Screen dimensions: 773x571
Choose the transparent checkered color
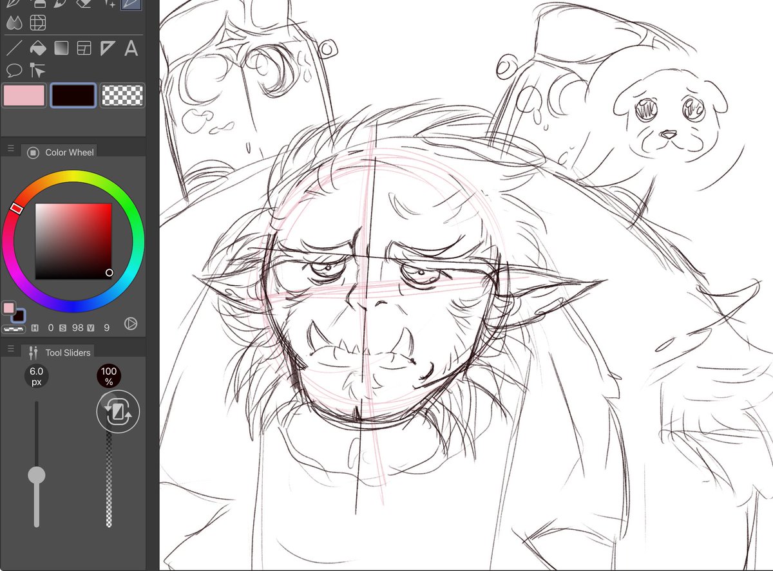(x=122, y=95)
